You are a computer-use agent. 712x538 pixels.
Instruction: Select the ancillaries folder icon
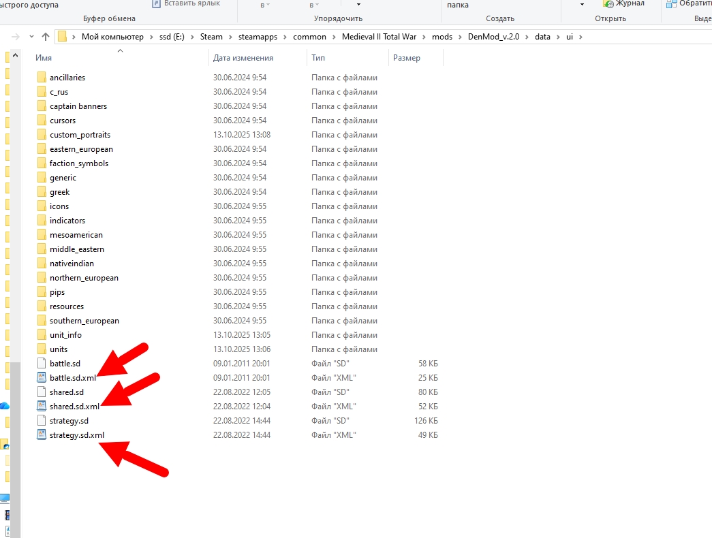tap(42, 78)
